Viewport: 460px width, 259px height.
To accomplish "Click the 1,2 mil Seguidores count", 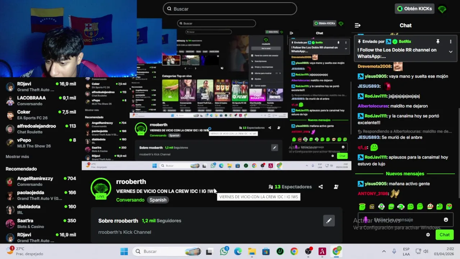I will pos(161,221).
